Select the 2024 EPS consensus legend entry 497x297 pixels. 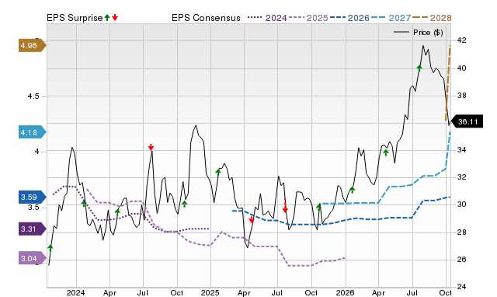tap(267, 18)
